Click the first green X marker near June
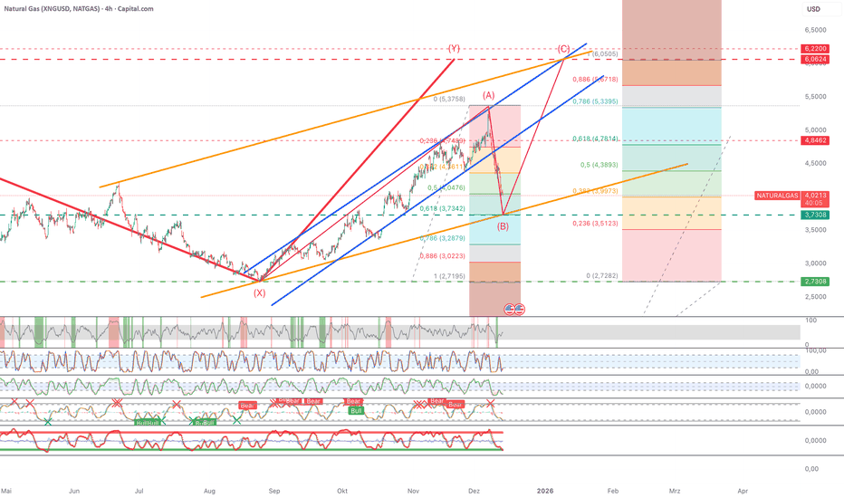 (48, 422)
